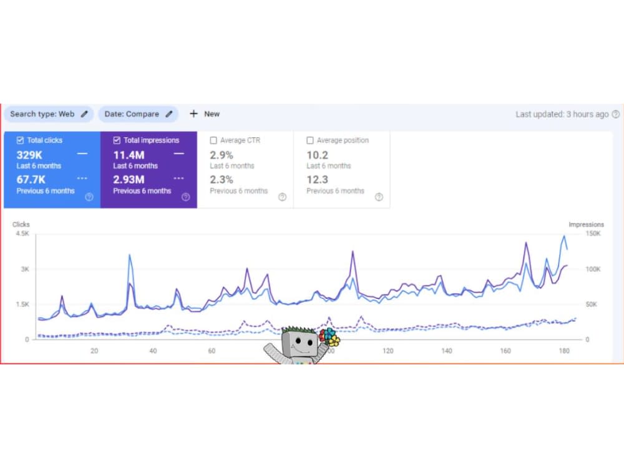The width and height of the screenshot is (624, 468).
Task: Select the 329K total clicks value
Action: click(x=29, y=155)
